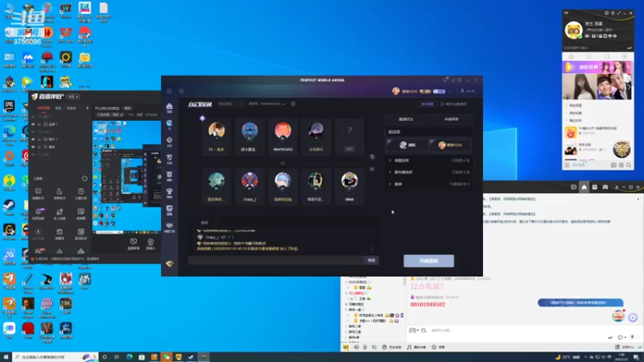
Task: Click the outlined button near Arena top right
Action: point(427,104)
